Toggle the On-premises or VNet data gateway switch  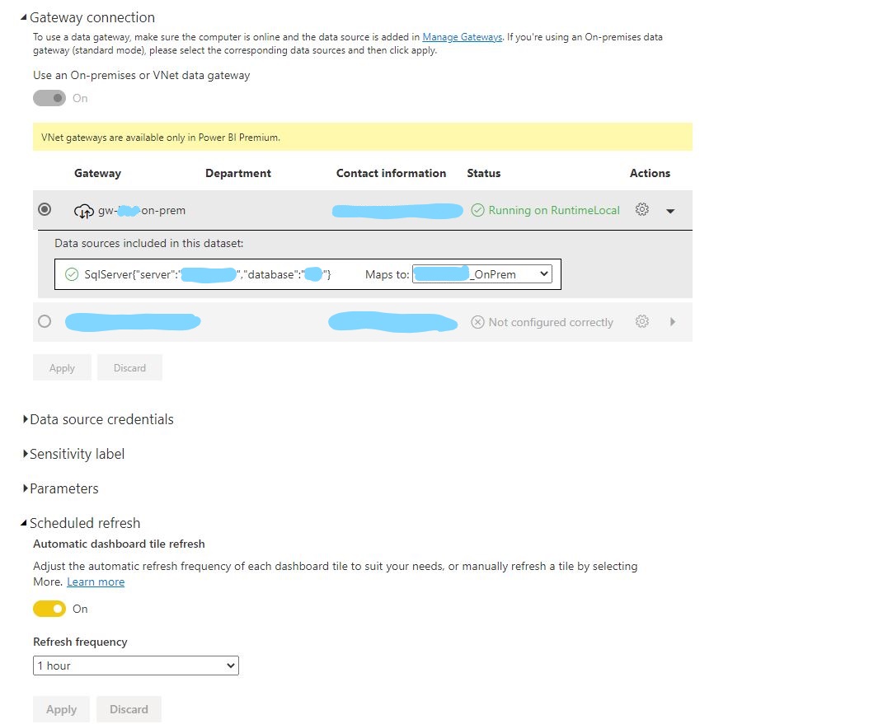pos(49,98)
